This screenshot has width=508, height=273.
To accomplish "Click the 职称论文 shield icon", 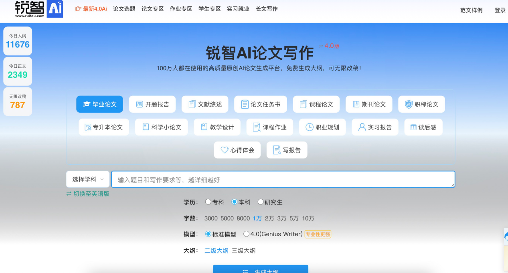I will click(409, 104).
